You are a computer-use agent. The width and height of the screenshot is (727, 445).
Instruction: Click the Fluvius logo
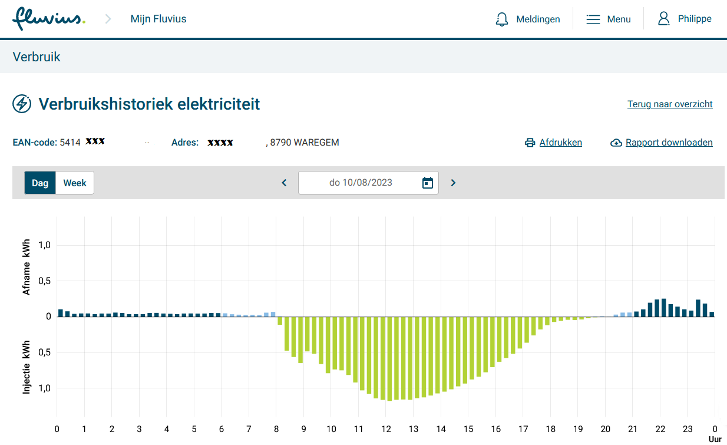(x=49, y=19)
